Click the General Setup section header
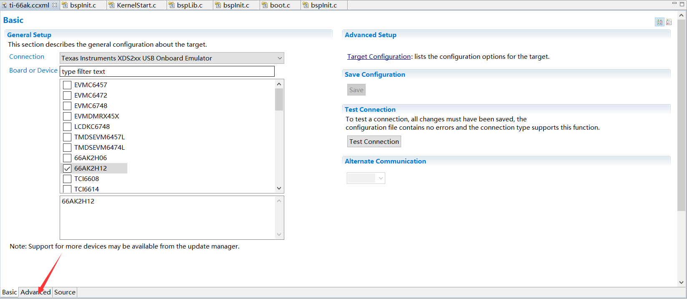This screenshot has width=687, height=299. pyautogui.click(x=29, y=35)
